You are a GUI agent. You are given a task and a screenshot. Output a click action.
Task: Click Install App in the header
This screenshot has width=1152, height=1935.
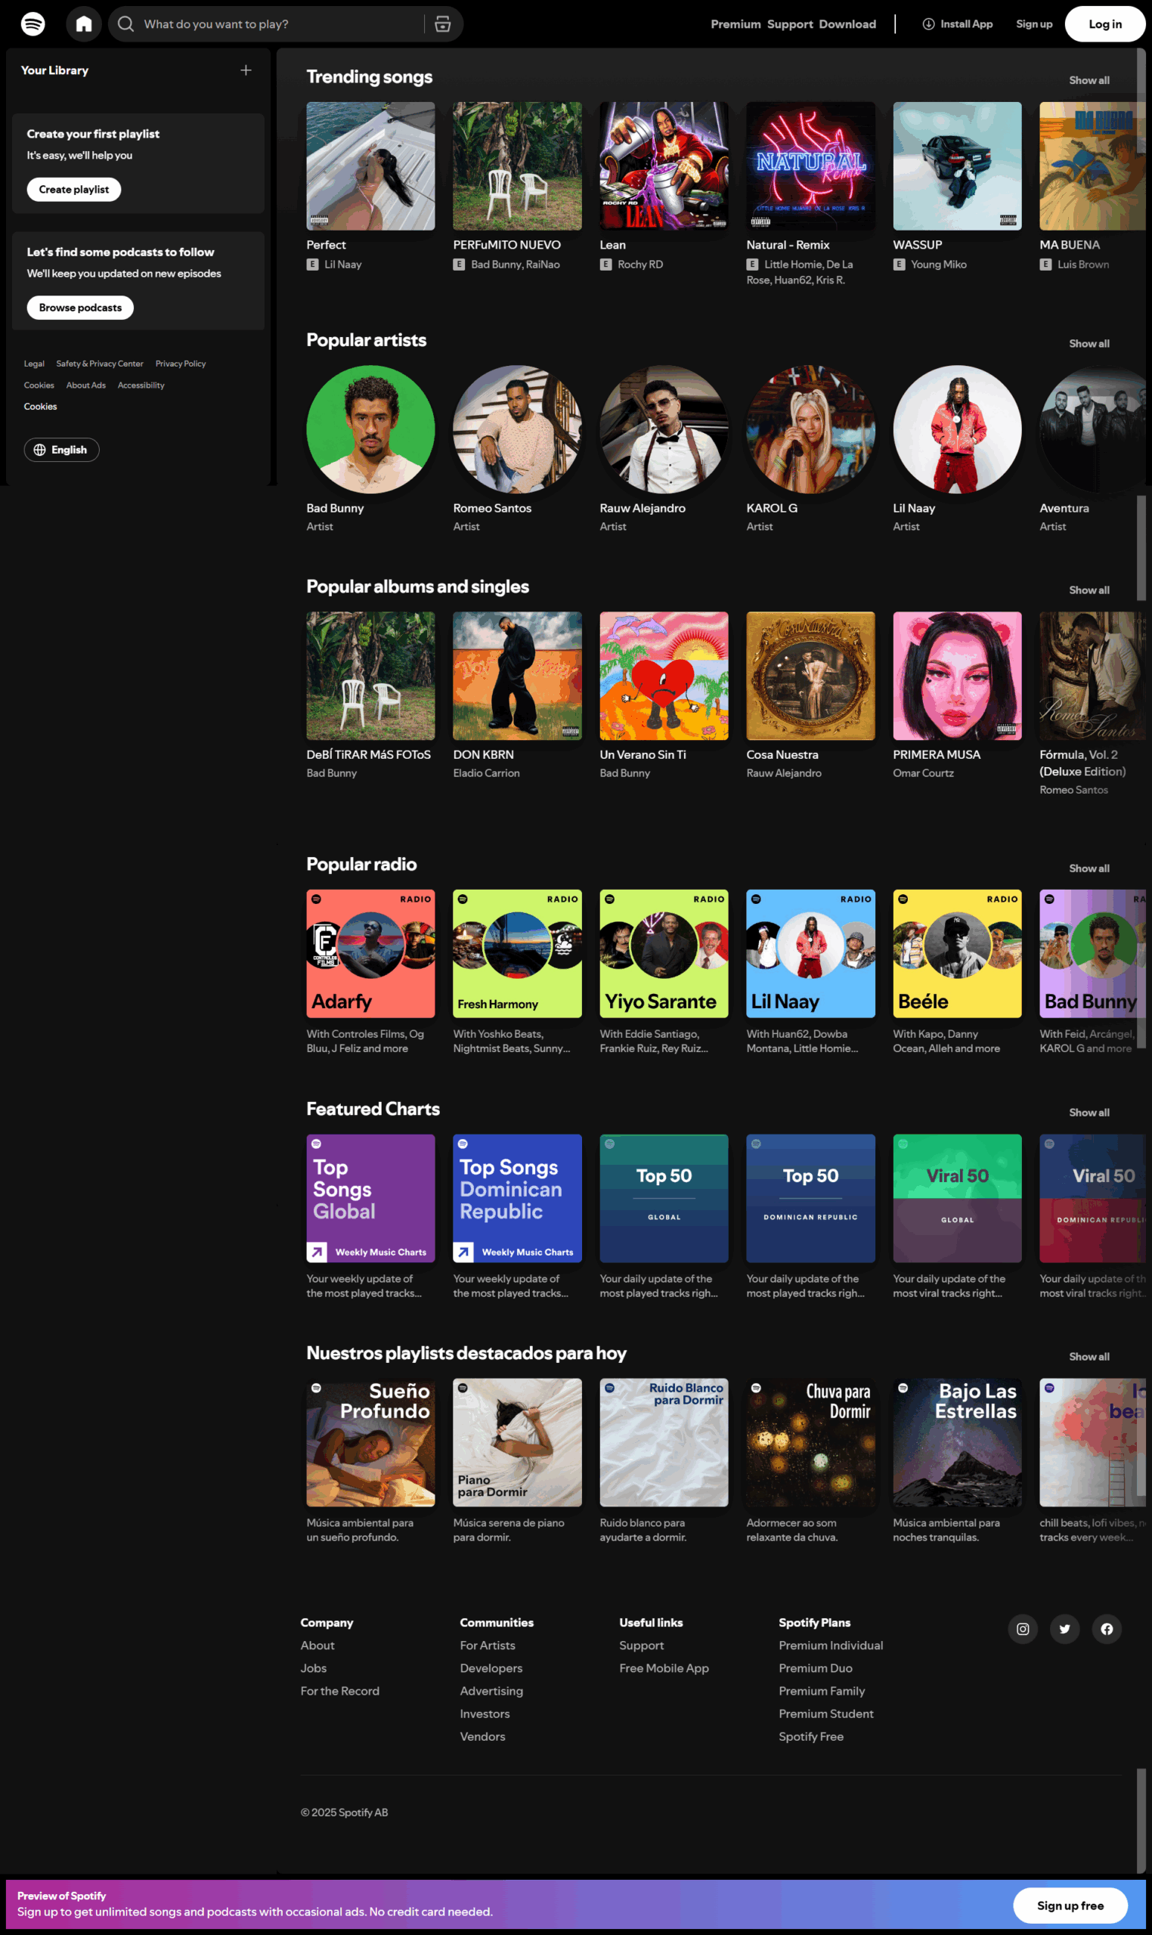point(957,24)
